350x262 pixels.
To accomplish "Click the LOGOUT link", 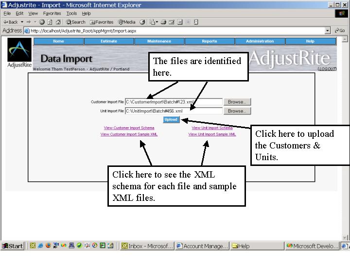I will point(327,69).
